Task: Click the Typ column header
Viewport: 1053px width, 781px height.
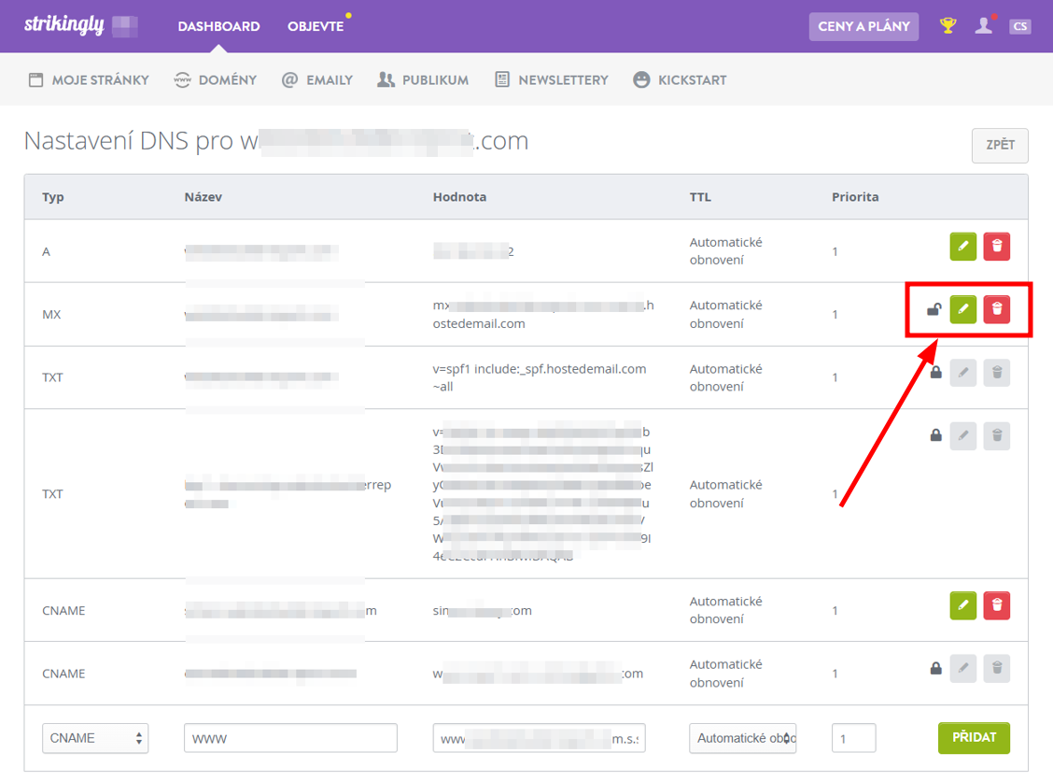Action: pyautogui.click(x=53, y=197)
